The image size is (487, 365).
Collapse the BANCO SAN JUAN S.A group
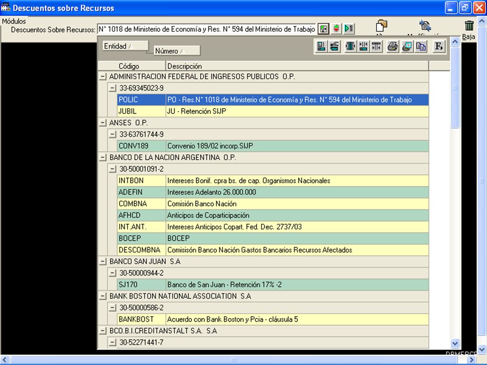click(103, 262)
